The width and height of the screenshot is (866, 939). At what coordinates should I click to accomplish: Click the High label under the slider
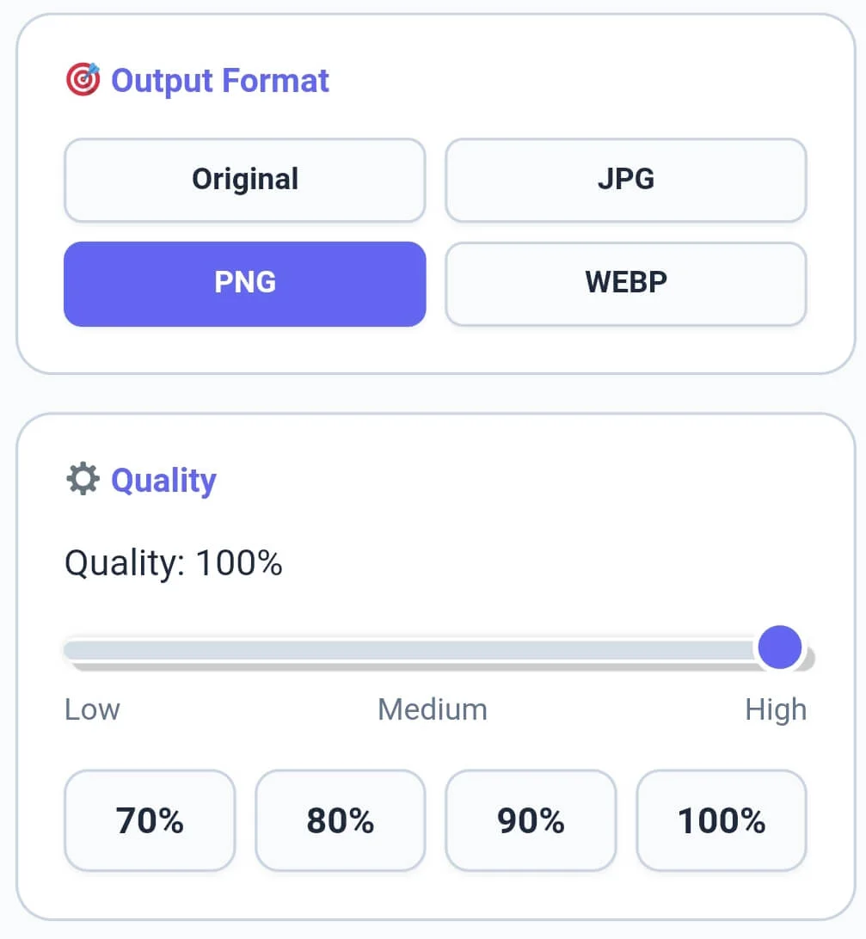[x=776, y=709]
